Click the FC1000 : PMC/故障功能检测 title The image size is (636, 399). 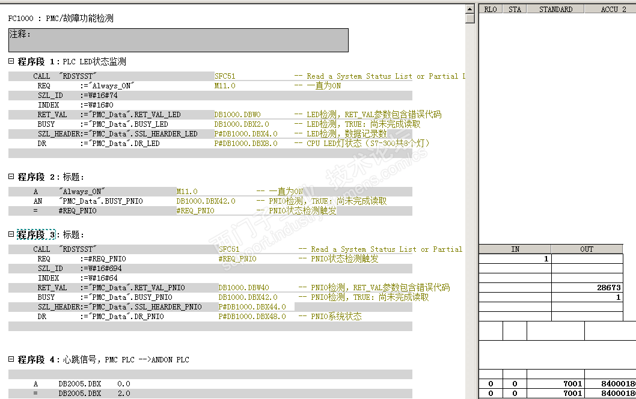pos(61,18)
